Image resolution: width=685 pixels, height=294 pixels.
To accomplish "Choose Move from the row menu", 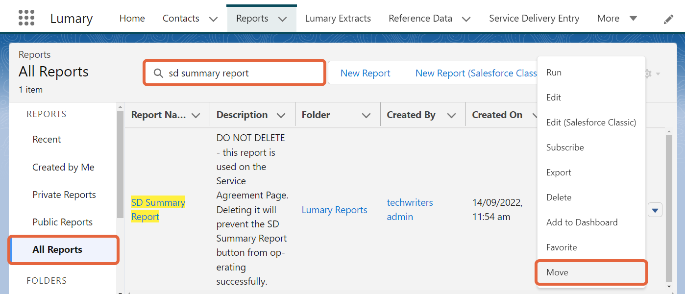I will pyautogui.click(x=590, y=272).
